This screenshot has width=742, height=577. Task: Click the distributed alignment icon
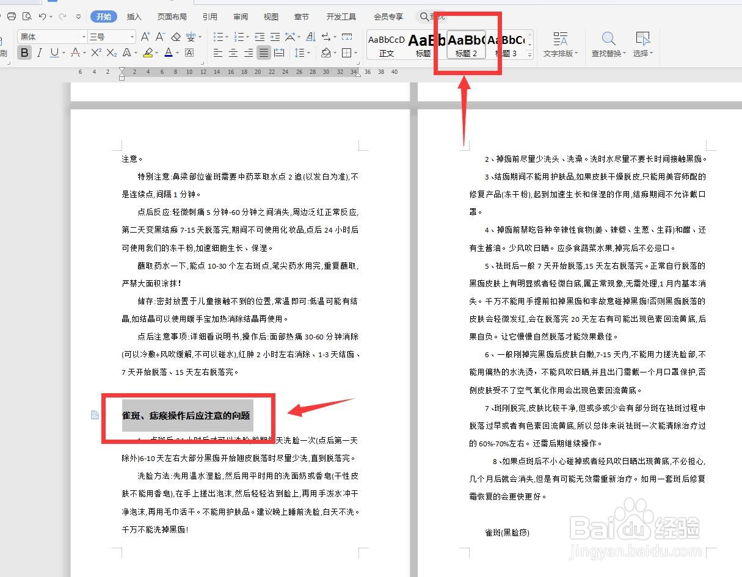point(279,53)
